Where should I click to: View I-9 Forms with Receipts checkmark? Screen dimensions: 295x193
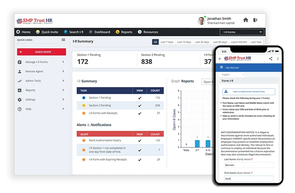pyautogui.click(x=140, y=113)
